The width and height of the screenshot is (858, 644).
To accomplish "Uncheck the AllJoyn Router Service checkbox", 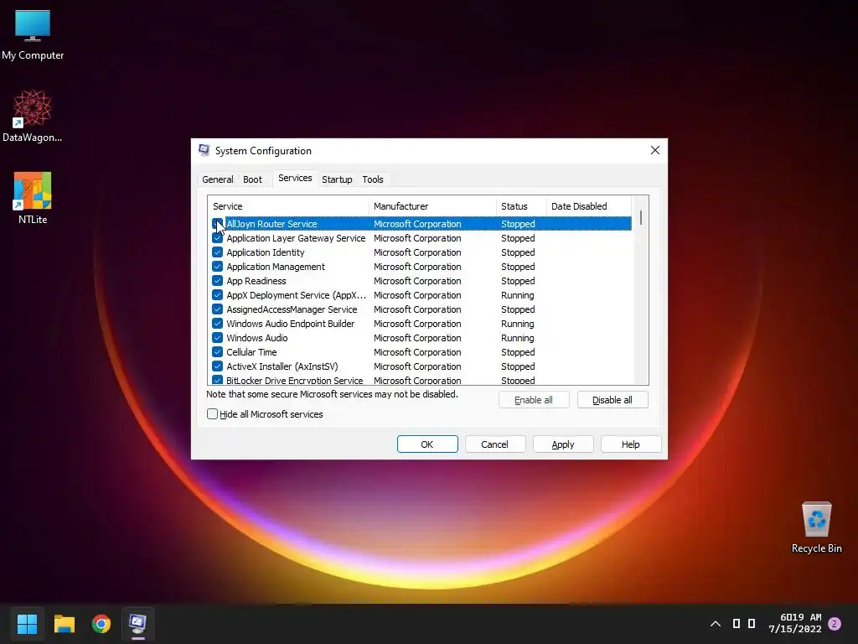I will click(x=217, y=224).
